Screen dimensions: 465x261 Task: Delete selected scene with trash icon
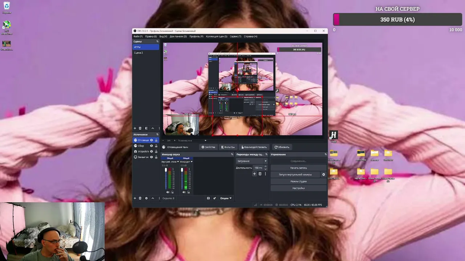140,128
